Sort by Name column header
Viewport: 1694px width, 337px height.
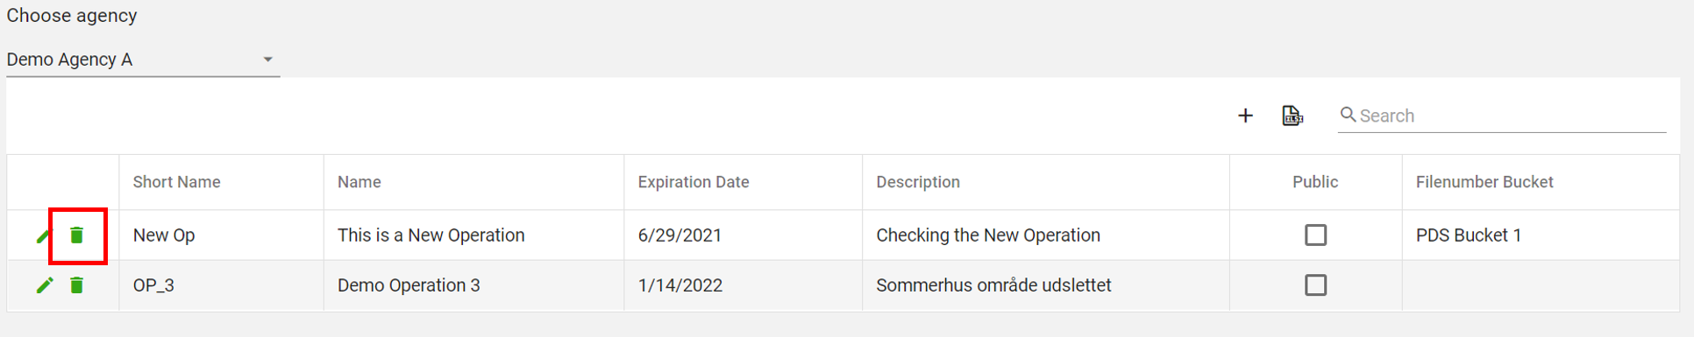359,182
